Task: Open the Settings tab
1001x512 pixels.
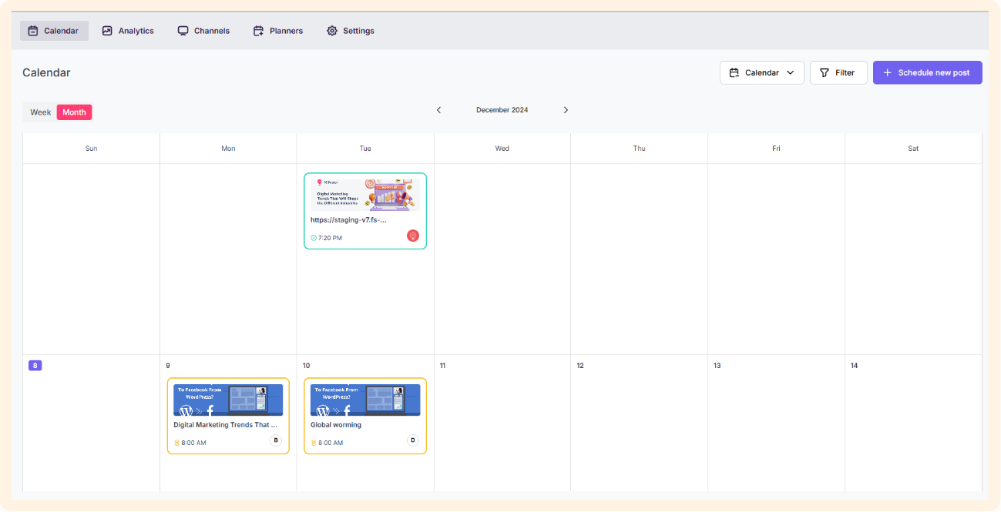Action: click(x=351, y=31)
